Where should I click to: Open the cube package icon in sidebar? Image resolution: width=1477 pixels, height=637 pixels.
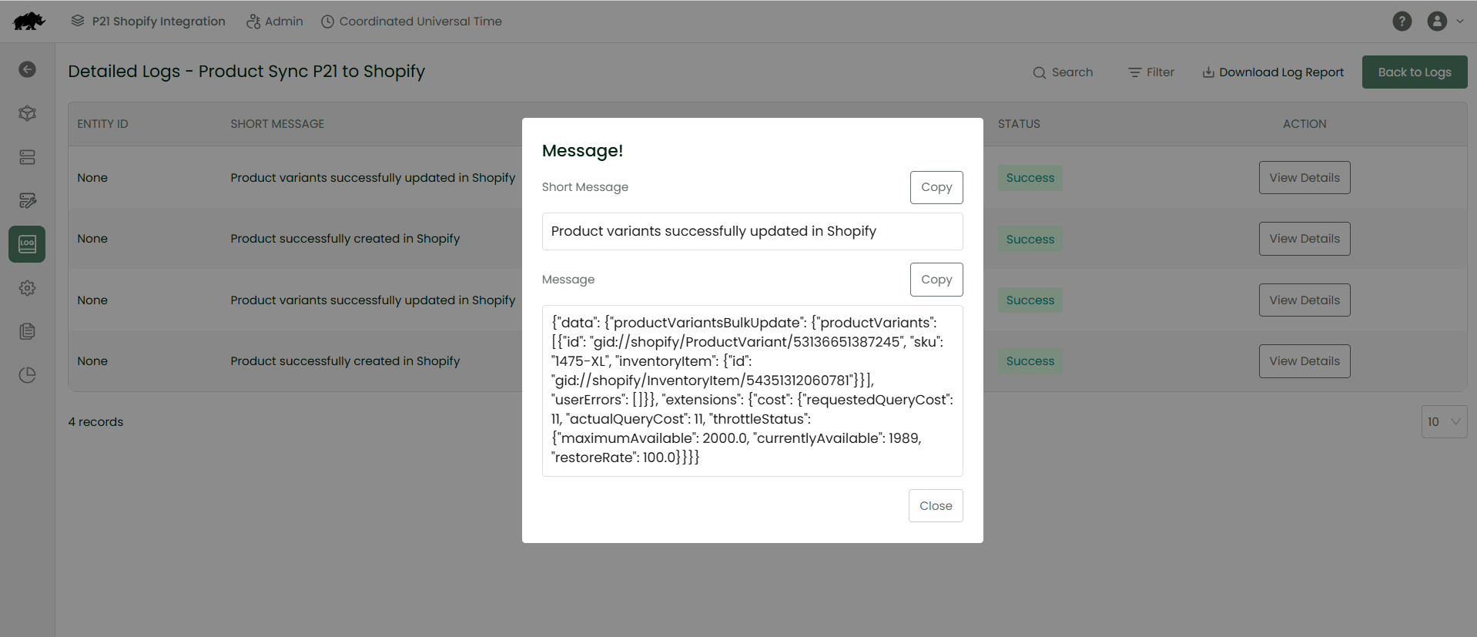coord(27,113)
